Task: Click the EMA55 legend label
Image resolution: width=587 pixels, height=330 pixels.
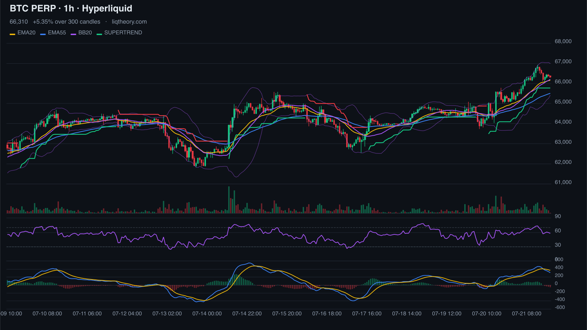Action: click(57, 33)
